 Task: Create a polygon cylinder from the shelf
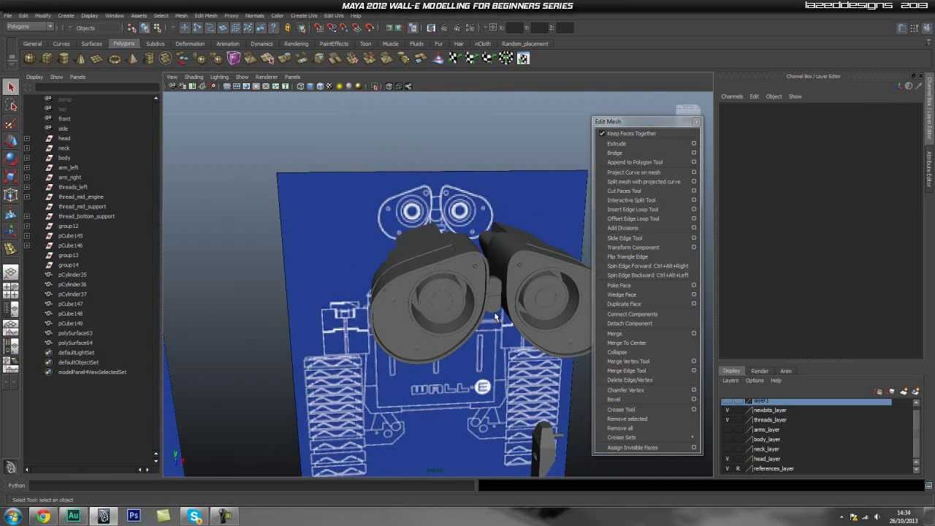[x=64, y=58]
